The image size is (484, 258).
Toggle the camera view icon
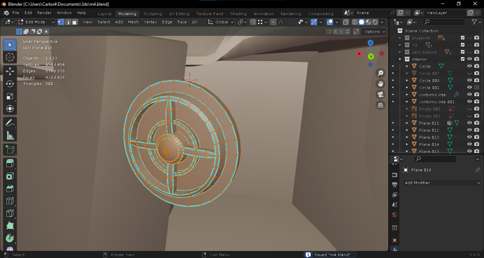[380, 94]
